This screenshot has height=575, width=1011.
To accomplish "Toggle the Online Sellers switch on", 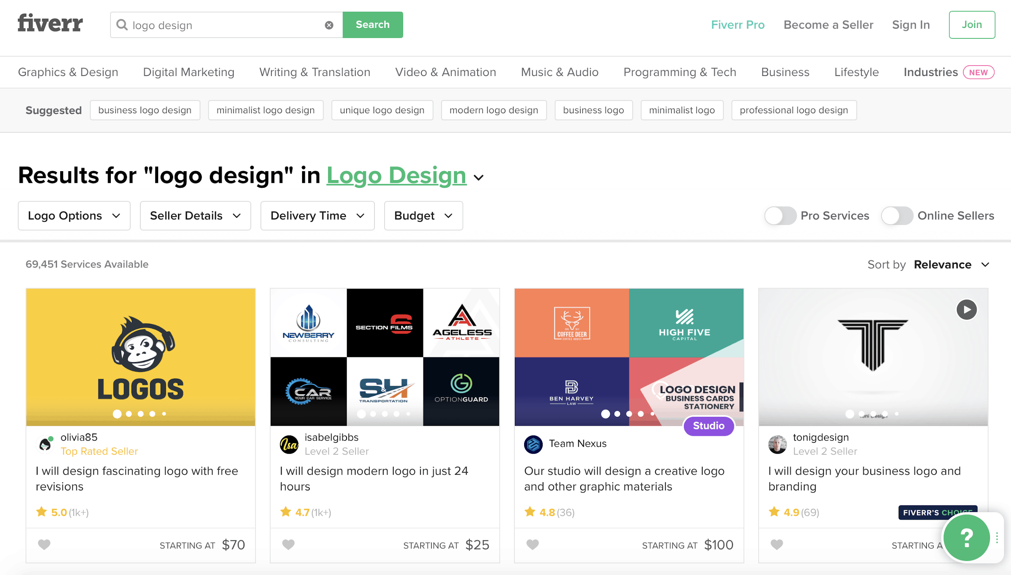I will [897, 215].
